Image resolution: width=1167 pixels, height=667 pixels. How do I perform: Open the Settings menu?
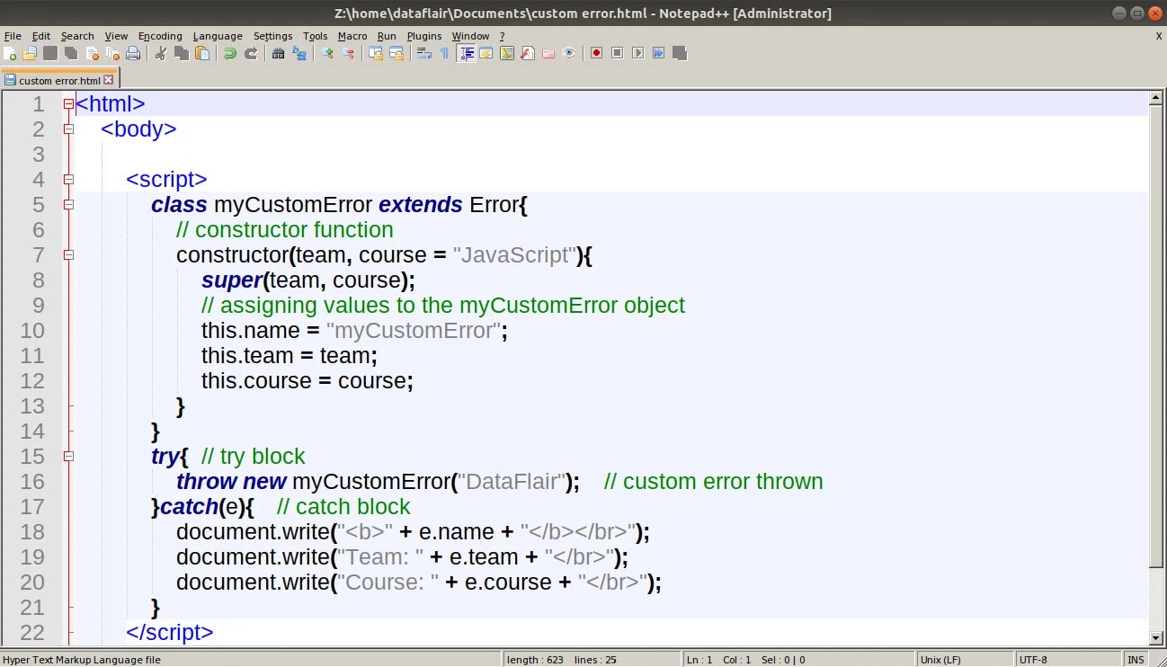tap(272, 36)
